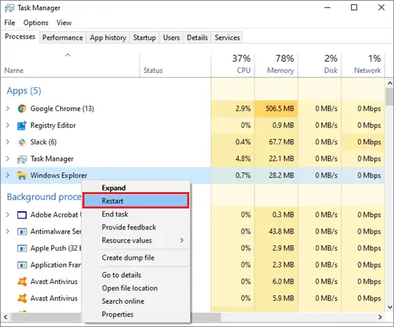Switch to the Performance tab
The image size is (394, 327).
click(63, 37)
